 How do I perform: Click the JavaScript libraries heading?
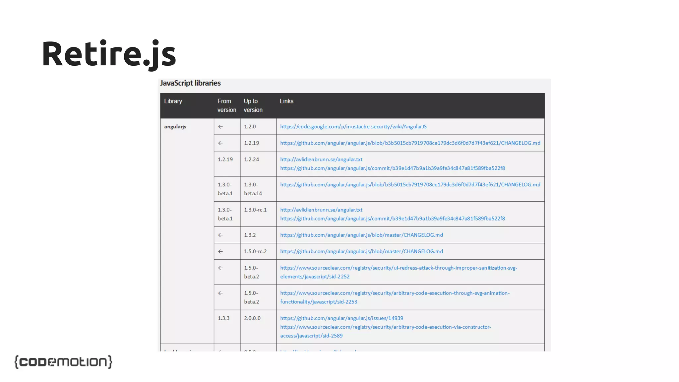click(x=190, y=83)
